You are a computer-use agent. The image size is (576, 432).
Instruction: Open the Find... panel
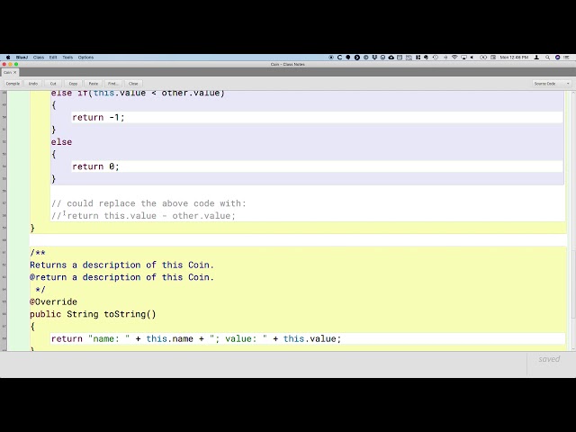click(112, 84)
